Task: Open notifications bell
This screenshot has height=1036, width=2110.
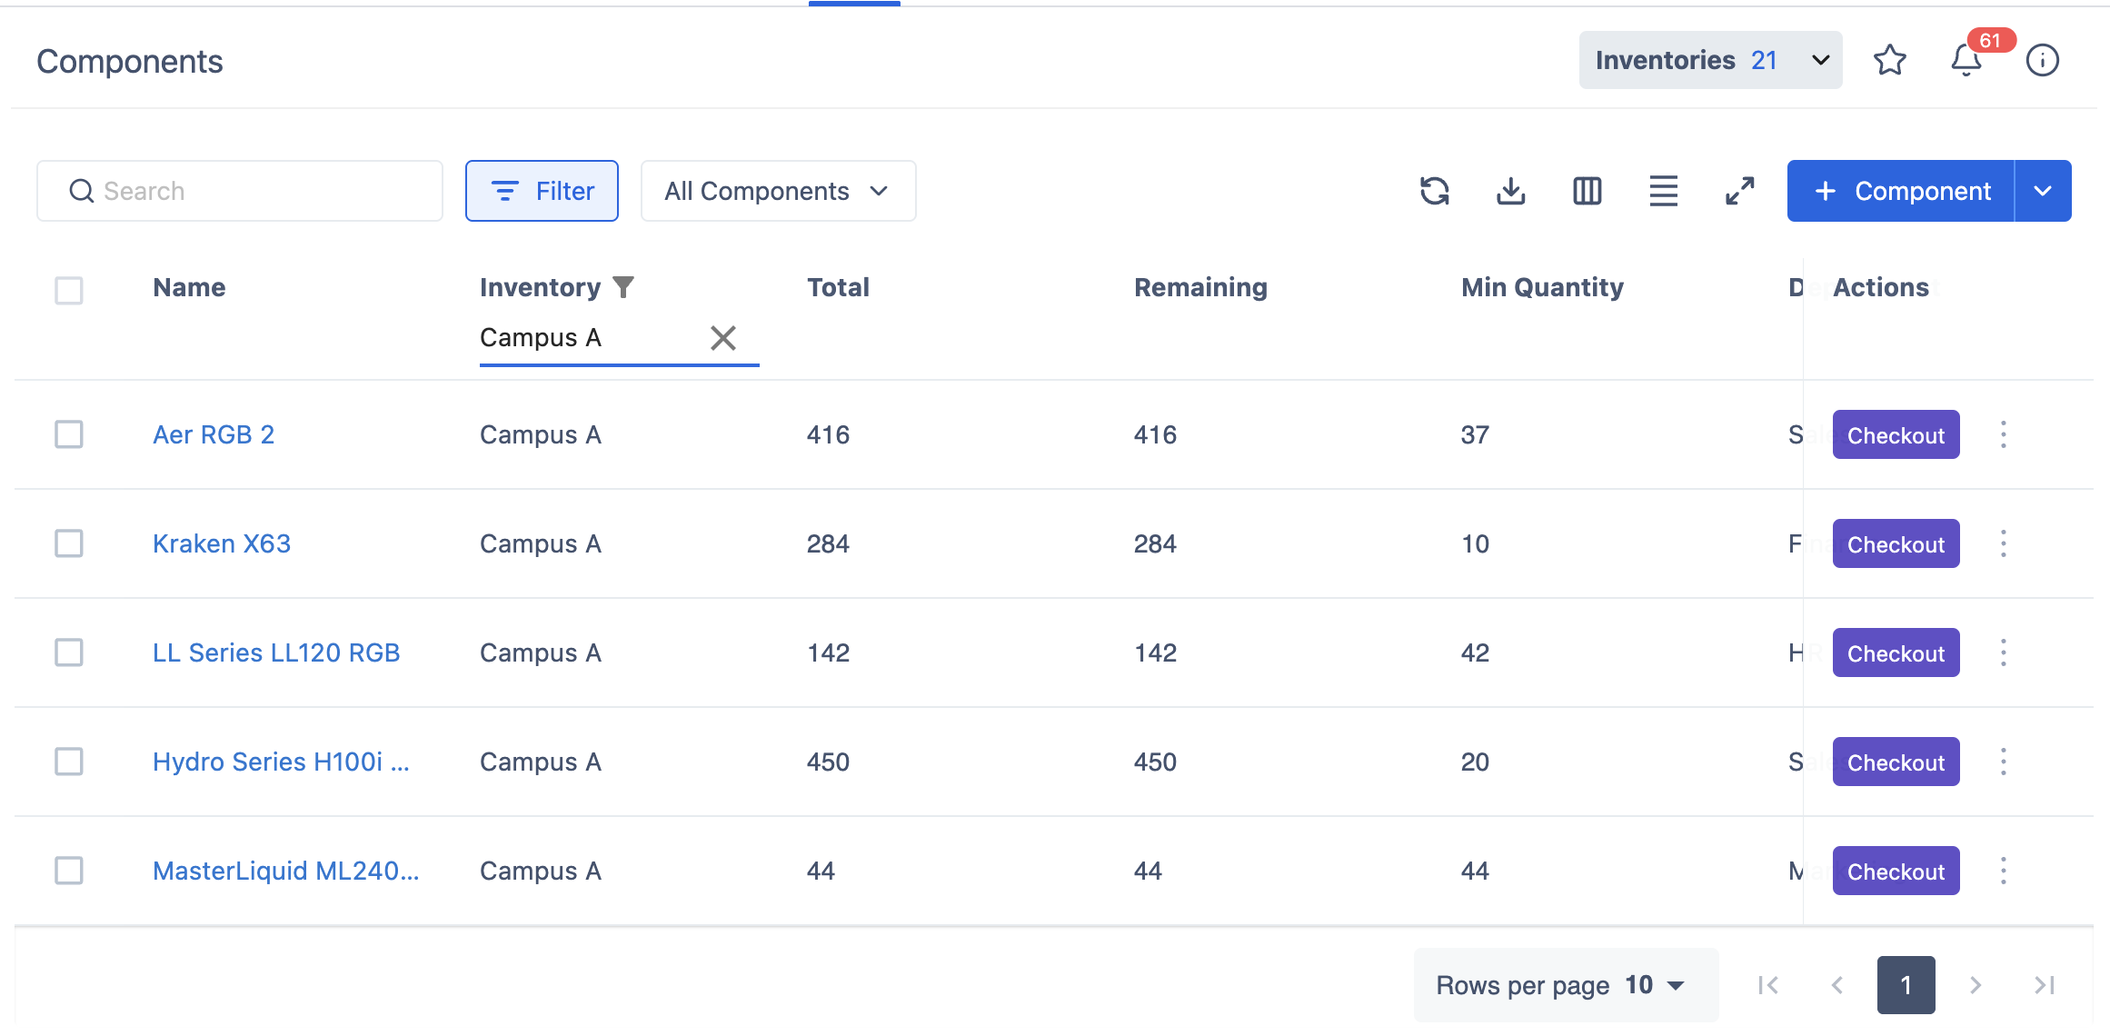Action: coord(1966,60)
